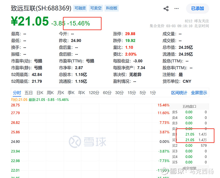Click the 昨收 value 24.90
Image resolution: width=220 pixels, height=178 pixels.
point(76,41)
